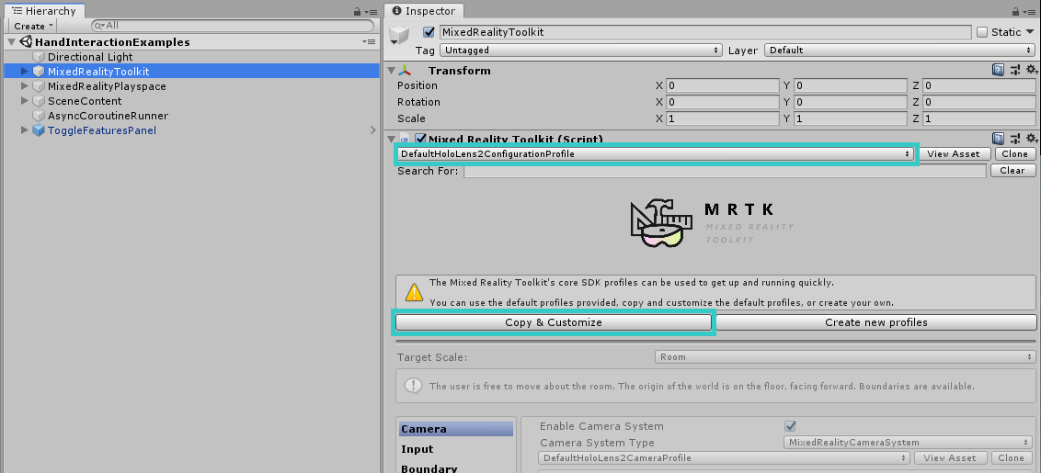
Task: Toggle the Static checkbox
Action: tap(982, 32)
